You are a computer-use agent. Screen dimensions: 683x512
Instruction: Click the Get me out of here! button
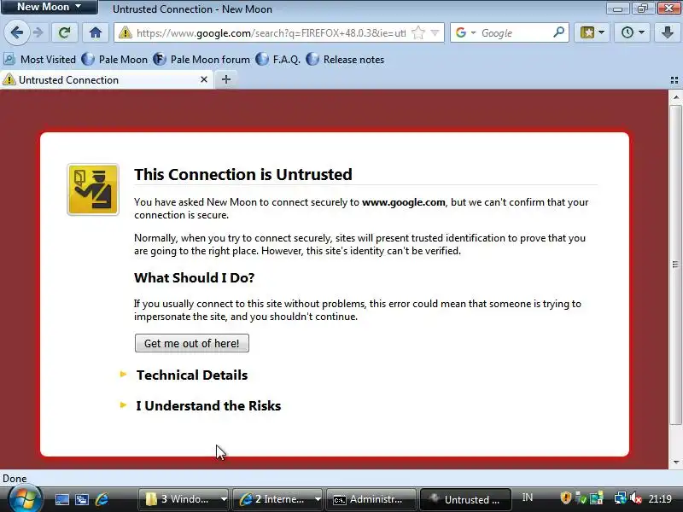(x=191, y=343)
